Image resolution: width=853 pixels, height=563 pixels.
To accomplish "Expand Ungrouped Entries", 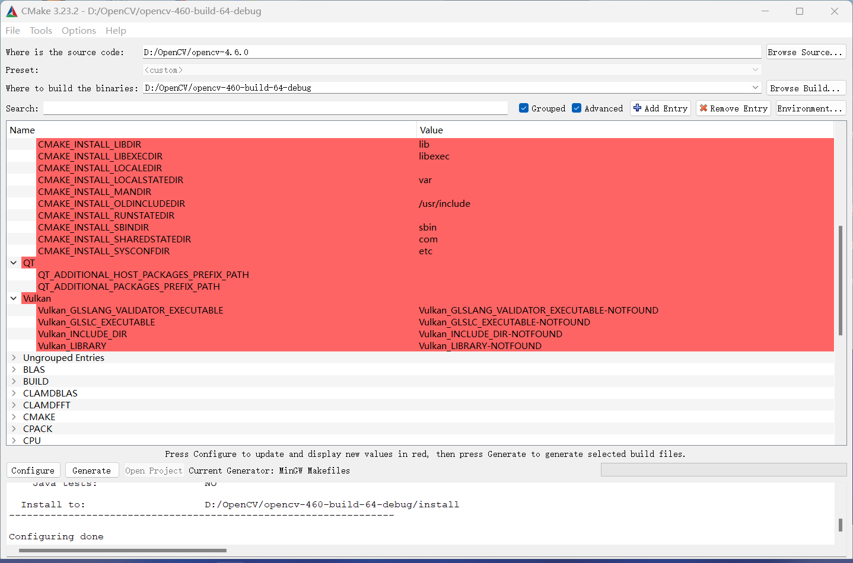I will tap(13, 357).
